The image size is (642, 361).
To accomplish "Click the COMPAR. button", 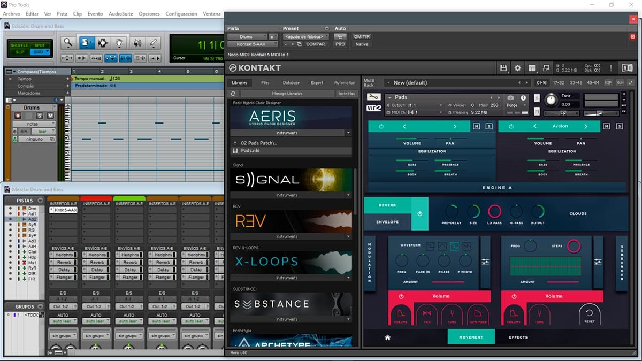I will 316,44.
